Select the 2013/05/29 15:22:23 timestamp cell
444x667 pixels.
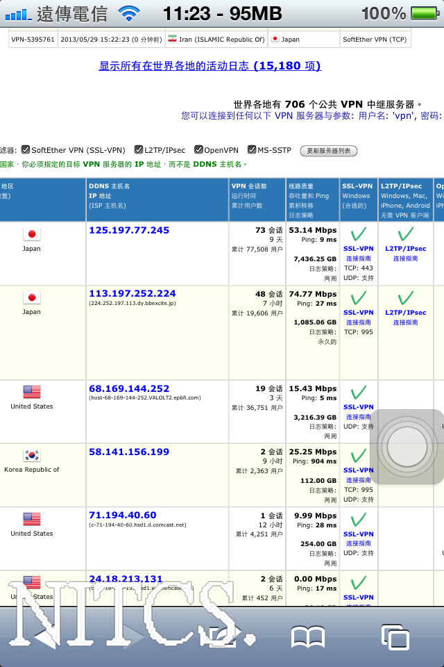(111, 40)
